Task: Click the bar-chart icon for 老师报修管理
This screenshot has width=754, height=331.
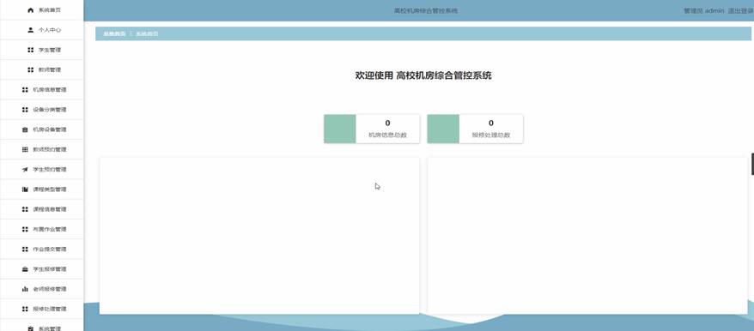Action: (x=25, y=289)
